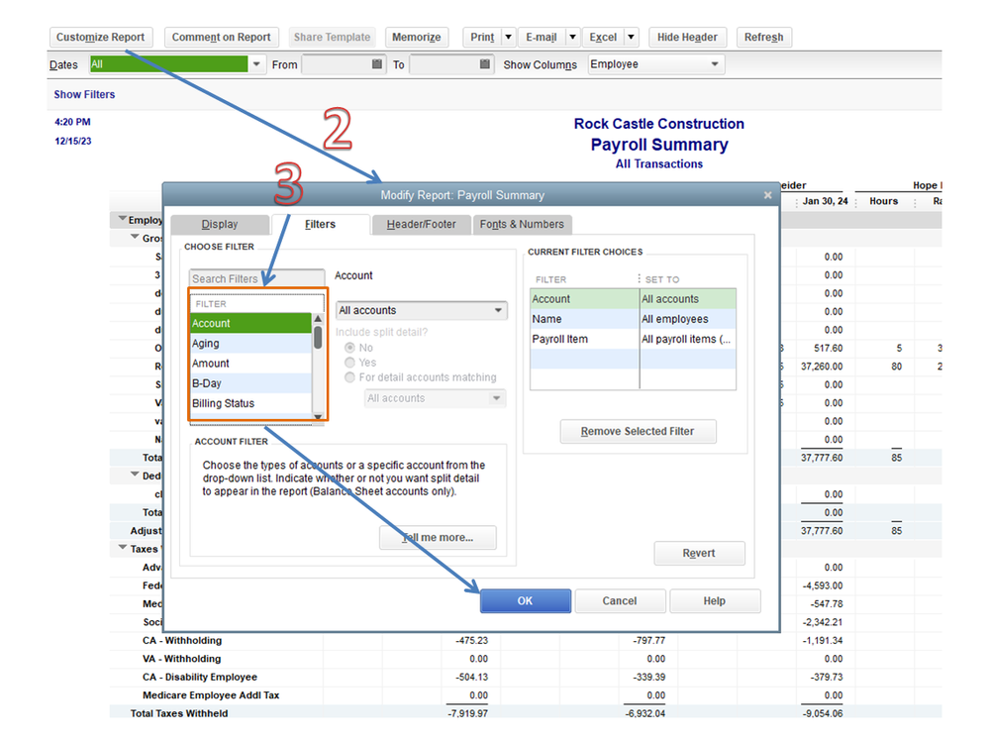The image size is (989, 742).
Task: Refresh the report
Action: 763,38
